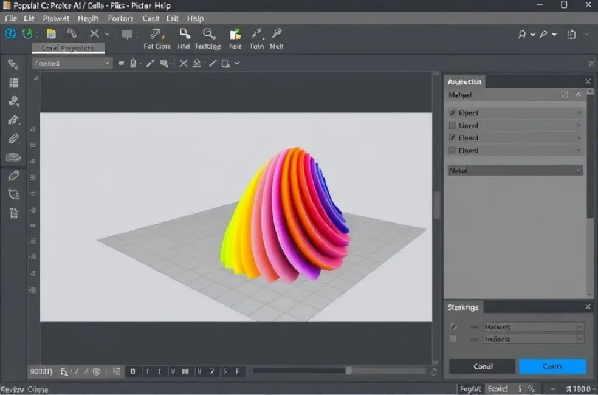Select the grid list icon in left sidebar
Image resolution: width=598 pixels, height=395 pixels.
click(13, 83)
